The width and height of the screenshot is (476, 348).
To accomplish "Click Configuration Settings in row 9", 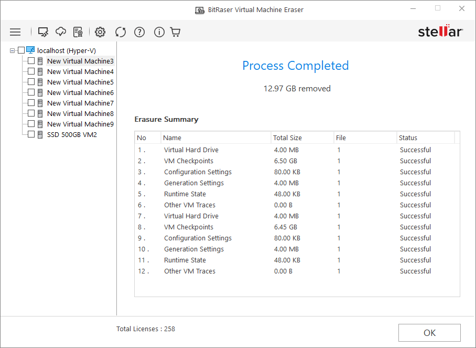I will pyautogui.click(x=198, y=238).
